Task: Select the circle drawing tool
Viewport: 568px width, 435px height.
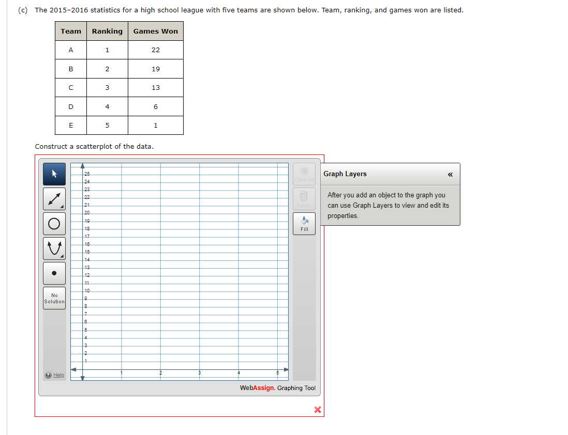Action: (x=54, y=223)
